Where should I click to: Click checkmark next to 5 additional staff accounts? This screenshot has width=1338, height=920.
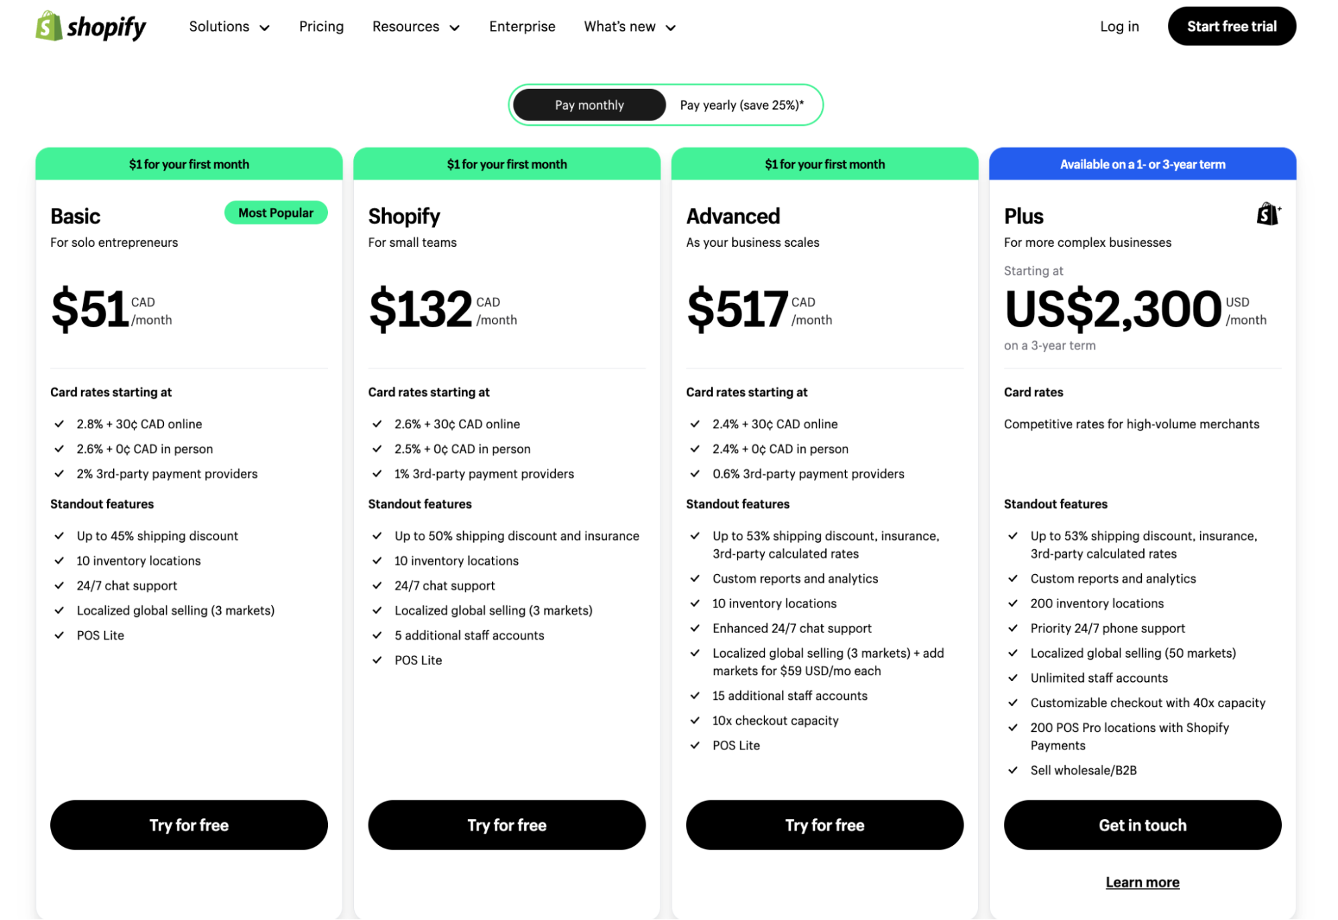(378, 636)
